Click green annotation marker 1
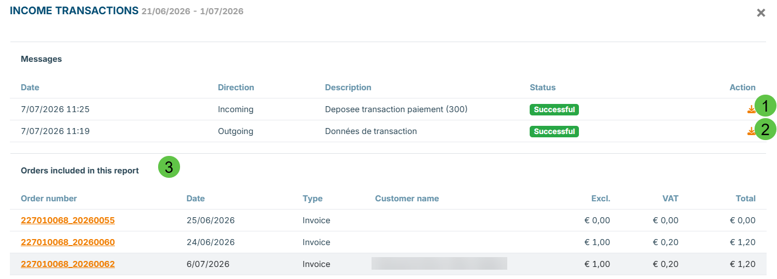777x279 pixels. coord(766,106)
